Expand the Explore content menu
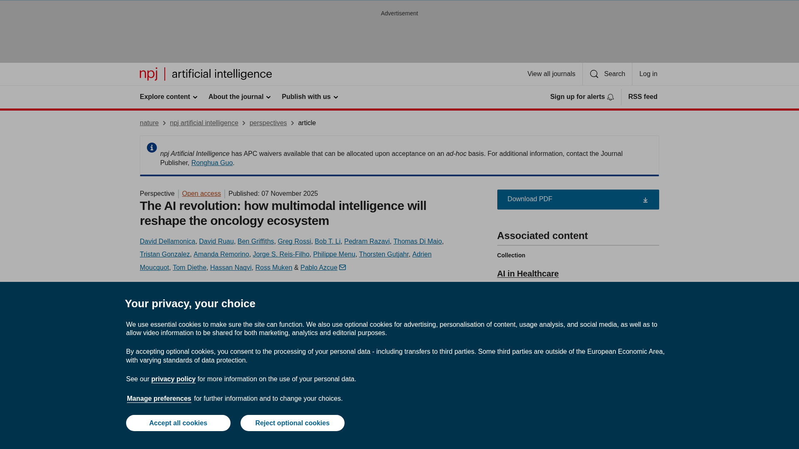Image resolution: width=799 pixels, height=449 pixels. click(169, 97)
